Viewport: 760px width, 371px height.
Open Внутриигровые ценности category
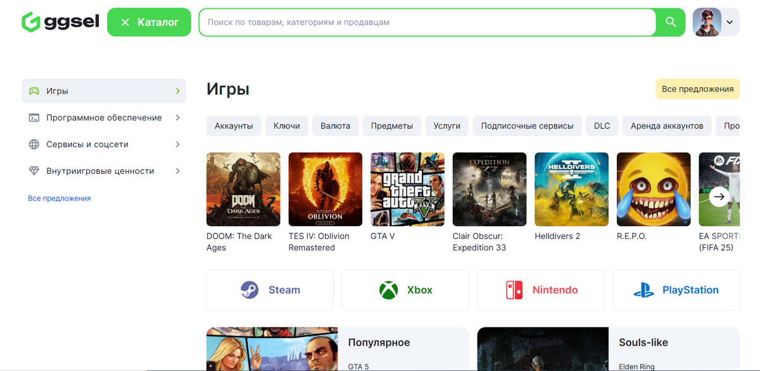pyautogui.click(x=104, y=171)
